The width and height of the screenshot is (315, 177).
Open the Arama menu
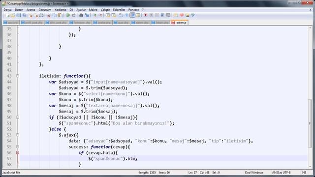click(x=31, y=10)
